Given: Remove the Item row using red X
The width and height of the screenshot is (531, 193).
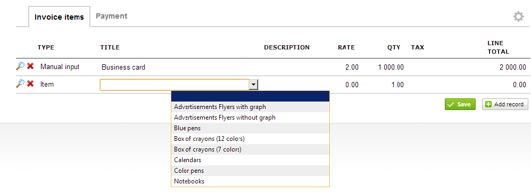Looking at the screenshot, I should pos(30,83).
